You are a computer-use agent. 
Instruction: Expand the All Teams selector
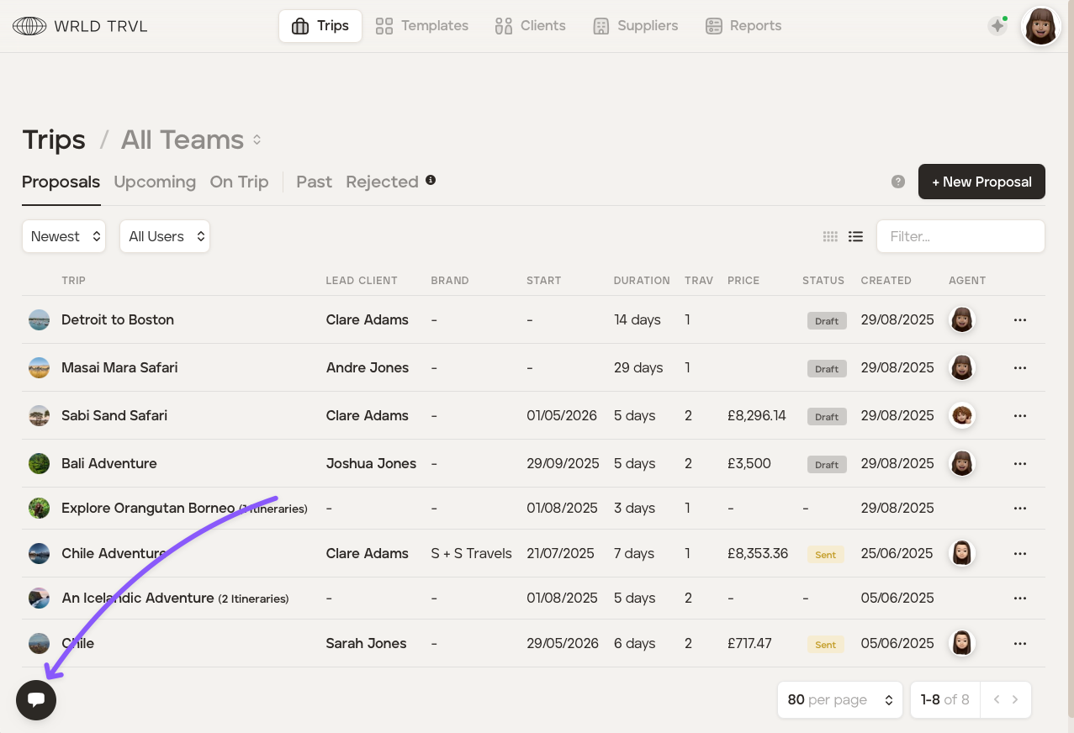pyautogui.click(x=257, y=140)
